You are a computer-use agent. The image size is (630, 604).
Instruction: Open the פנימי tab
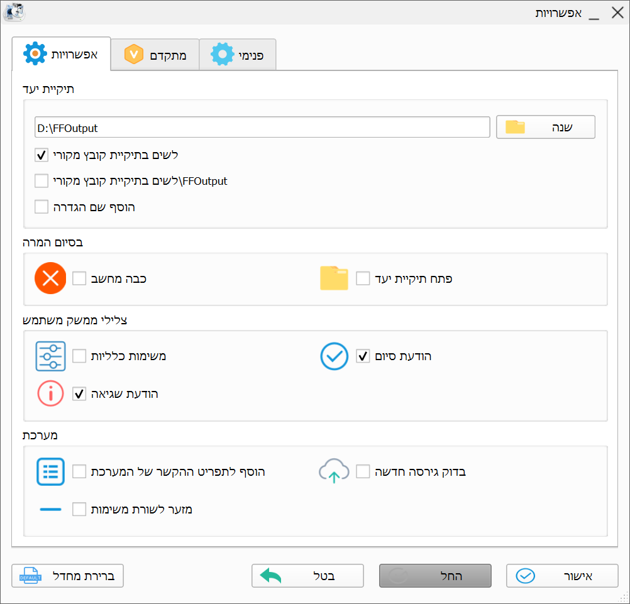tap(237, 55)
